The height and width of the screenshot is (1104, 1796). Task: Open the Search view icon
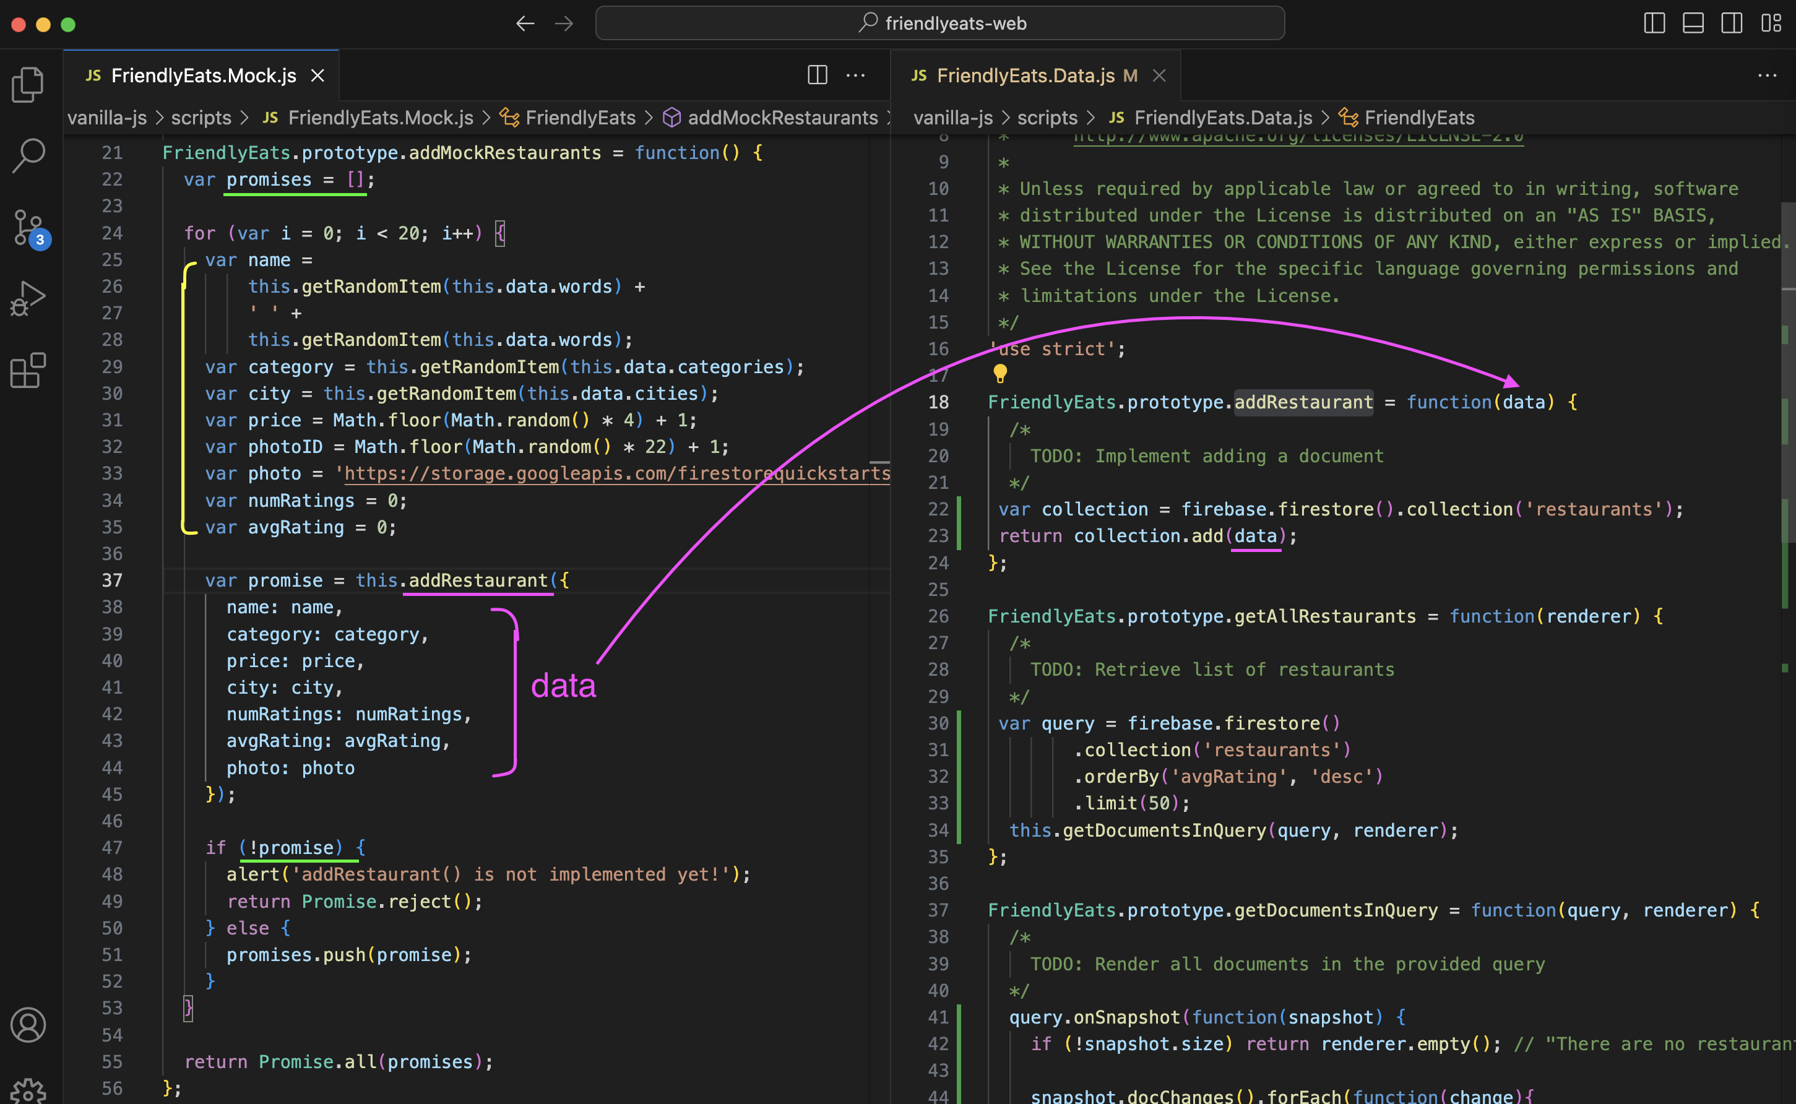[x=28, y=155]
